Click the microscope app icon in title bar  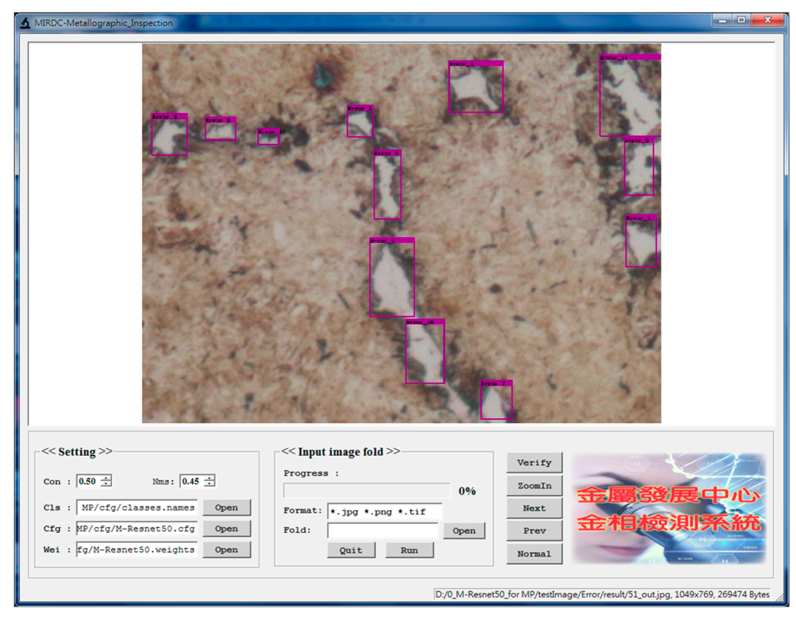pyautogui.click(x=26, y=23)
